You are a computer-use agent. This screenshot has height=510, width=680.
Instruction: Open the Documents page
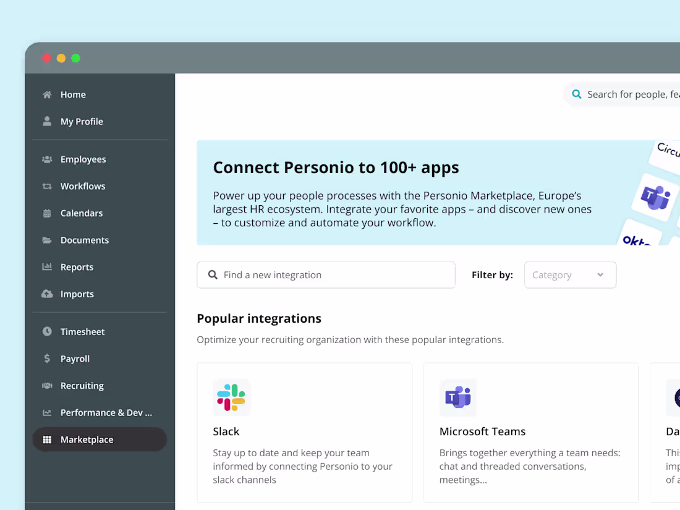click(85, 240)
